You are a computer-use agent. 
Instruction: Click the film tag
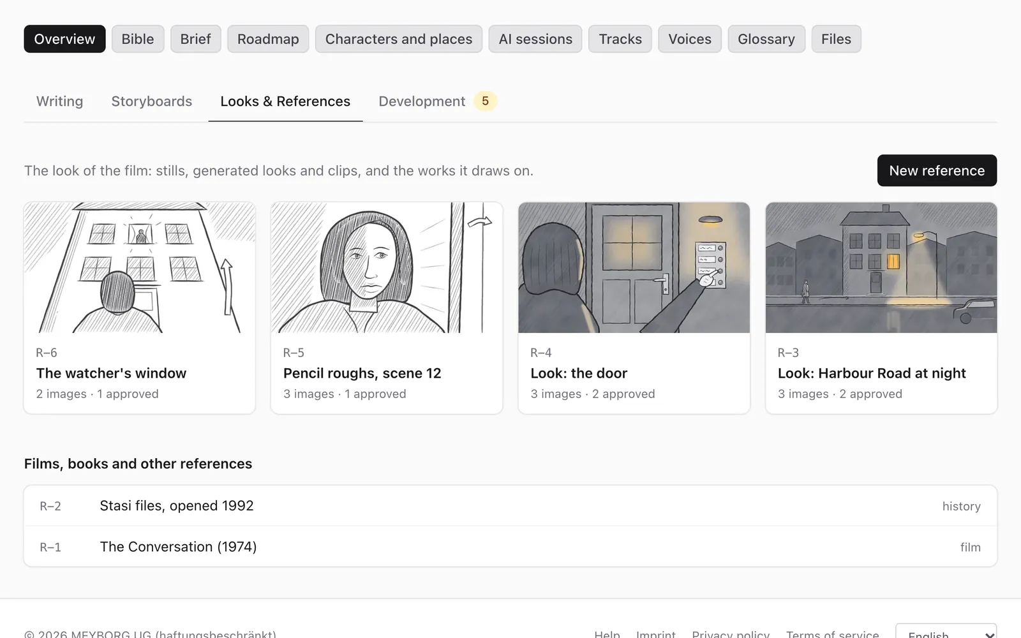(970, 547)
